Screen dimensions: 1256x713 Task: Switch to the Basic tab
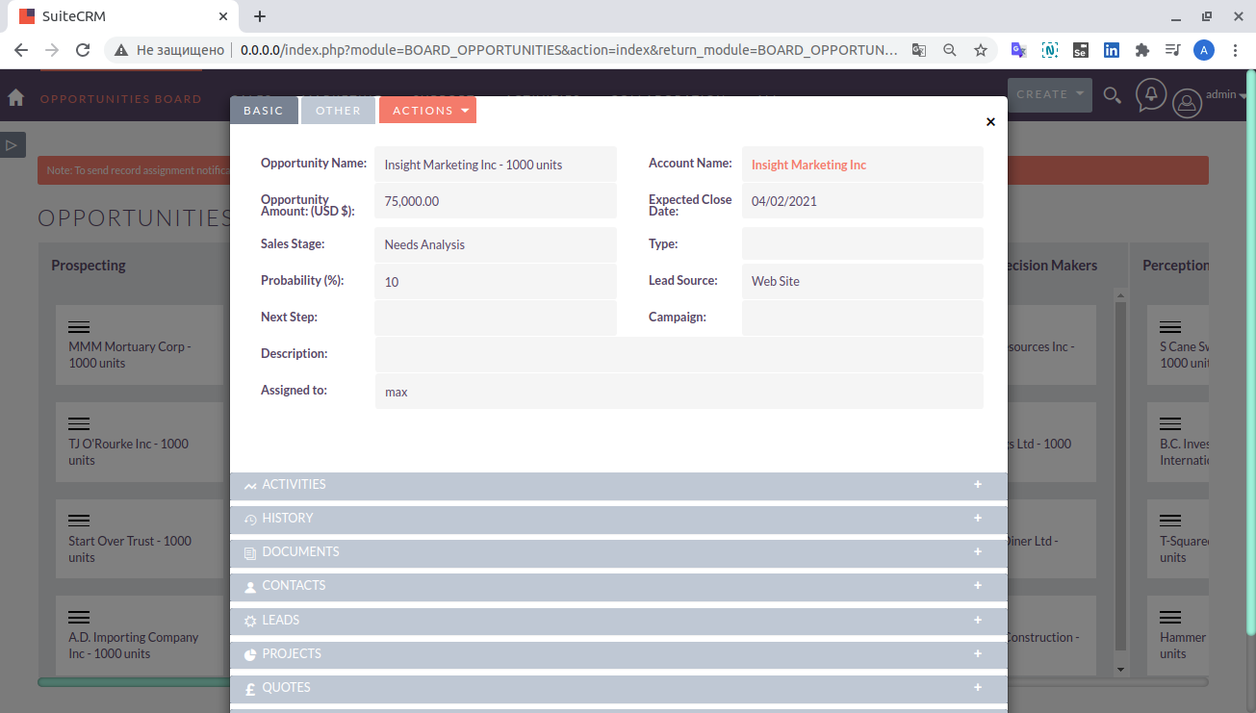[x=264, y=111]
